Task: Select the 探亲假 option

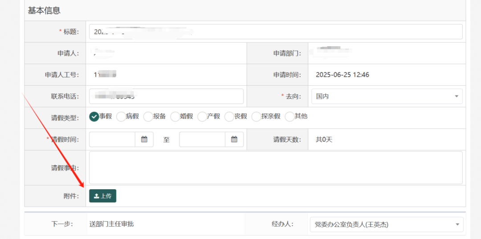Action: [256, 116]
